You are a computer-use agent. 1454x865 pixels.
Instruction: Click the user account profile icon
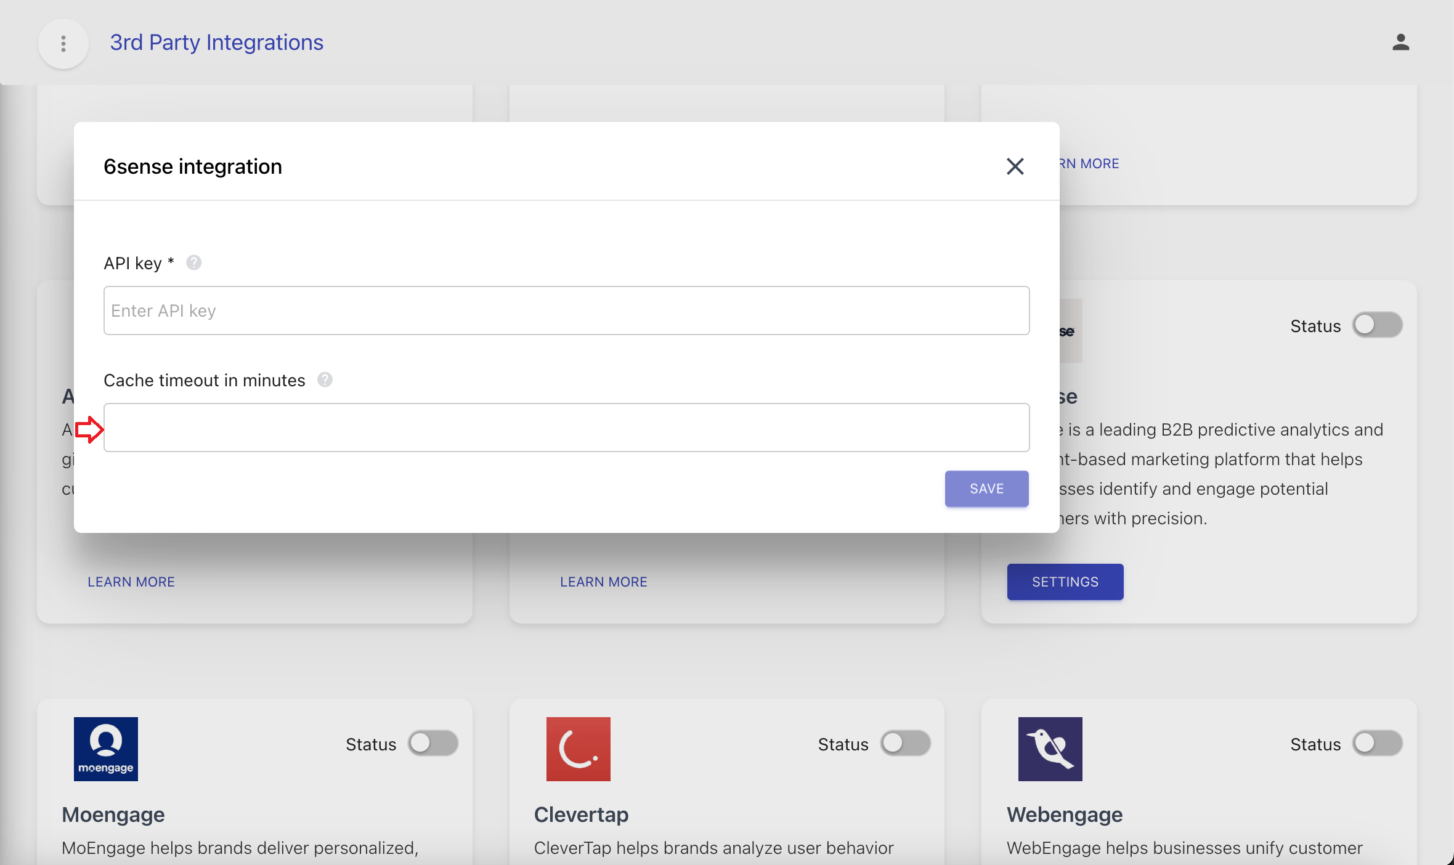(x=1400, y=43)
